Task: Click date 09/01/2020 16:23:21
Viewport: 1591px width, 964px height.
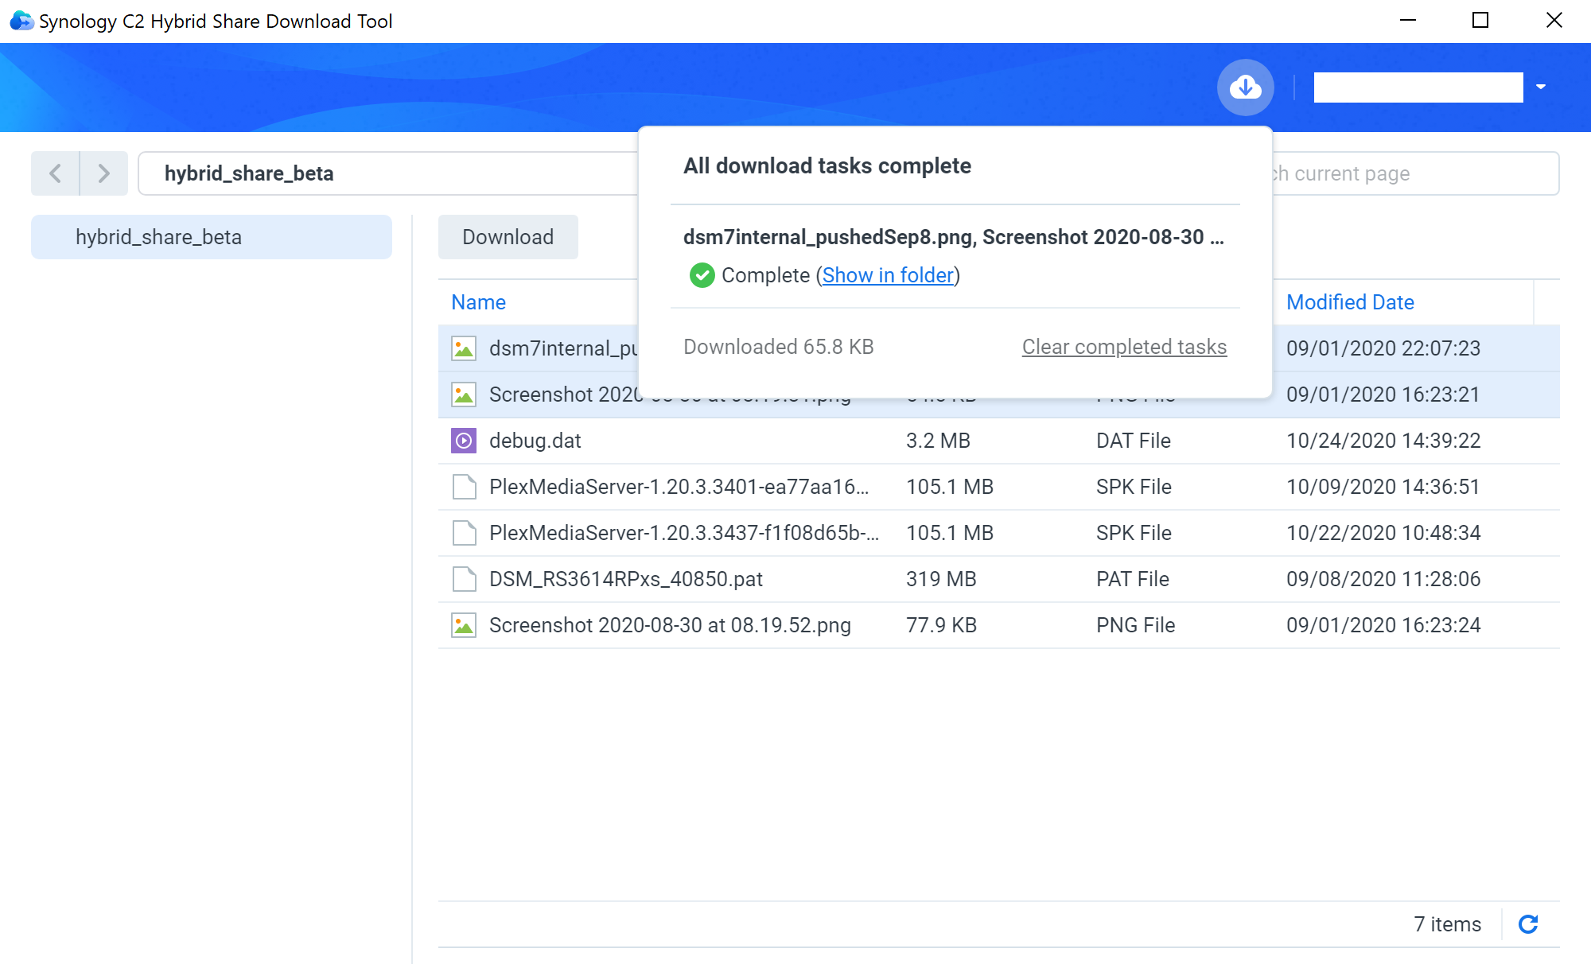Action: pyautogui.click(x=1383, y=395)
